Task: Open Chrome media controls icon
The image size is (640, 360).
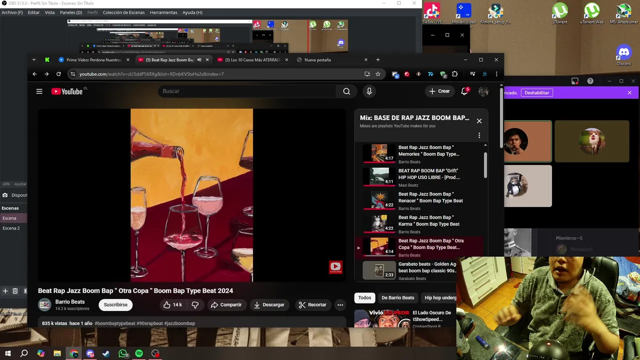Action: pyautogui.click(x=472, y=74)
